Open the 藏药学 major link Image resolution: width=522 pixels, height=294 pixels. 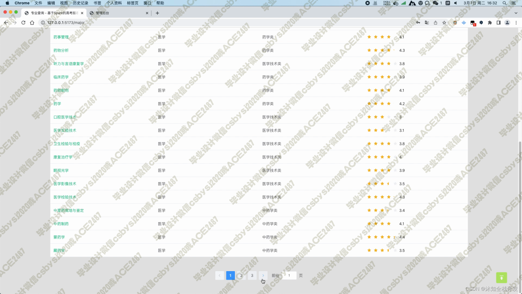click(59, 250)
